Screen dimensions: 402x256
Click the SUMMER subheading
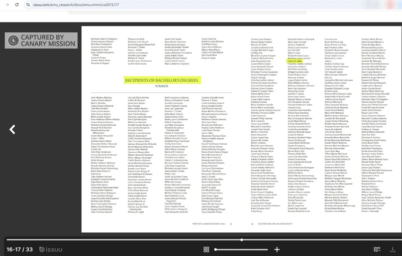(161, 86)
